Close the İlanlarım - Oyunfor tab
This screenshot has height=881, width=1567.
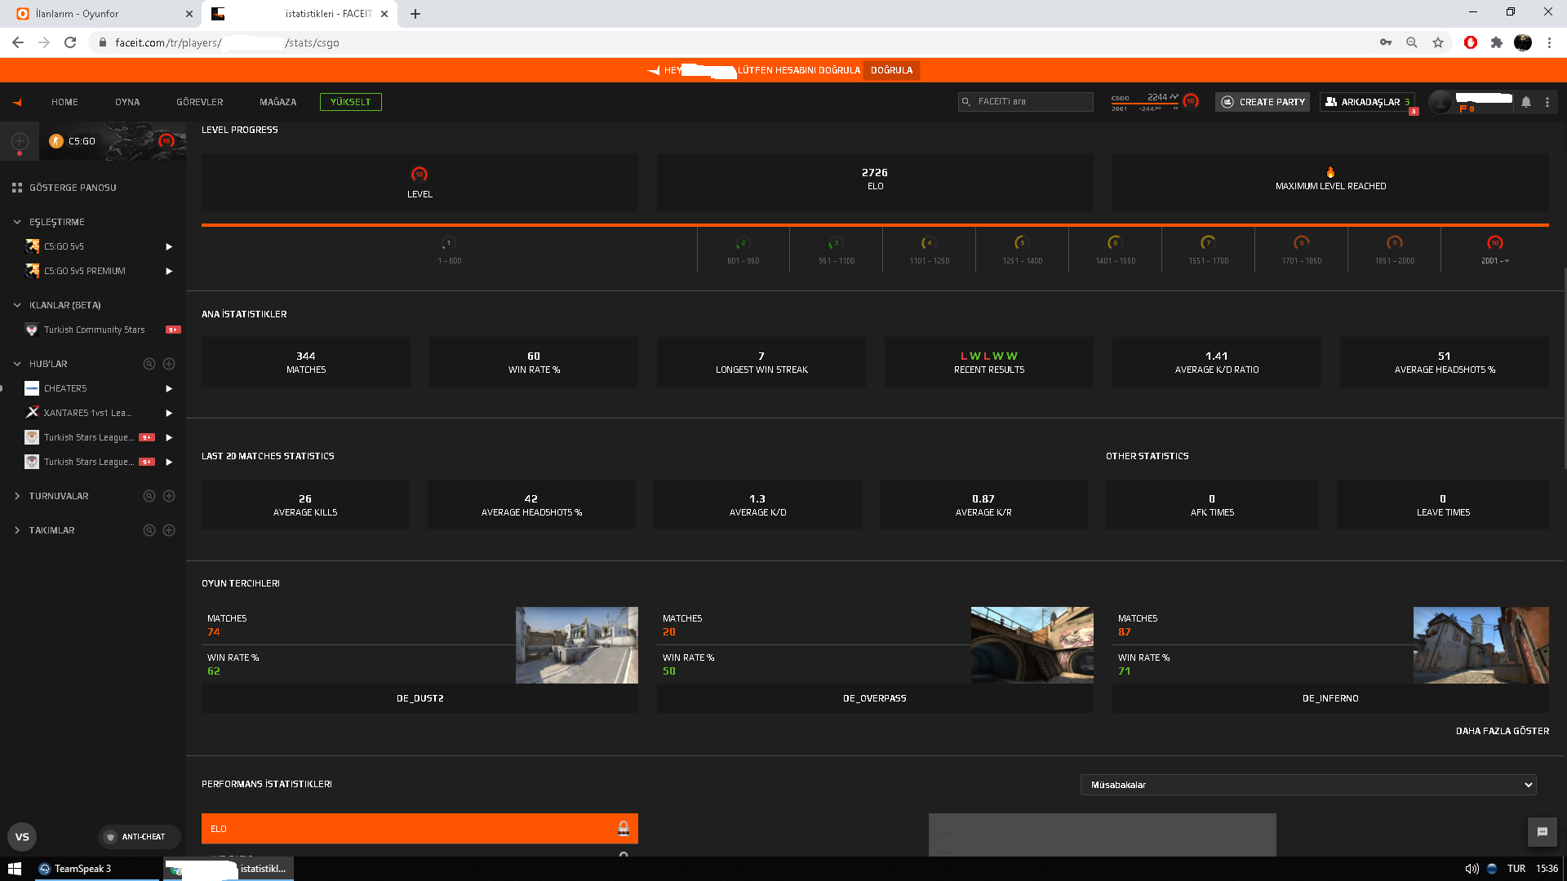pos(189,14)
